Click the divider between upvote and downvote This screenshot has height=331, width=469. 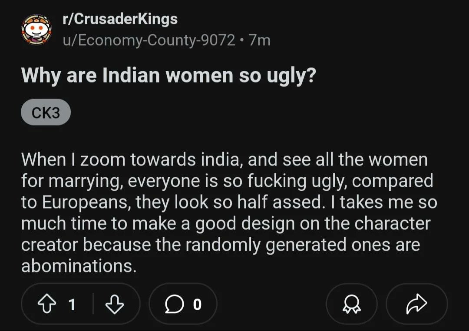93,304
